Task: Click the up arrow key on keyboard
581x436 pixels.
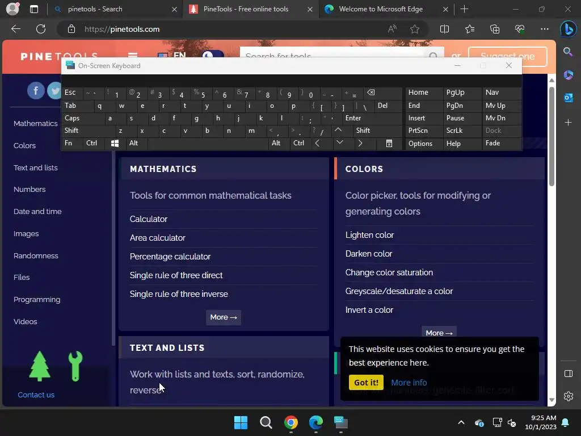Action: coord(338,130)
